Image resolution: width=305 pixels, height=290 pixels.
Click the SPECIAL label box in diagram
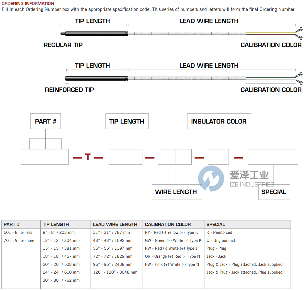274,192
